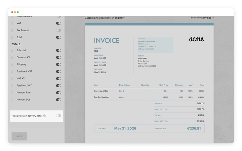This screenshot has width=242, height=151.
Task: Click the Acme SARL client name
Action: [x=143, y=58]
